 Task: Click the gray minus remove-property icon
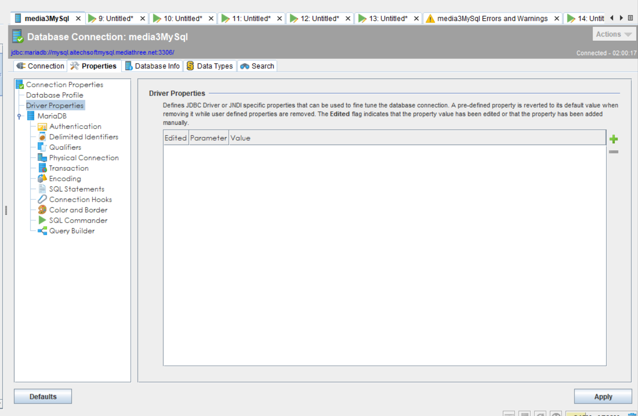613,152
